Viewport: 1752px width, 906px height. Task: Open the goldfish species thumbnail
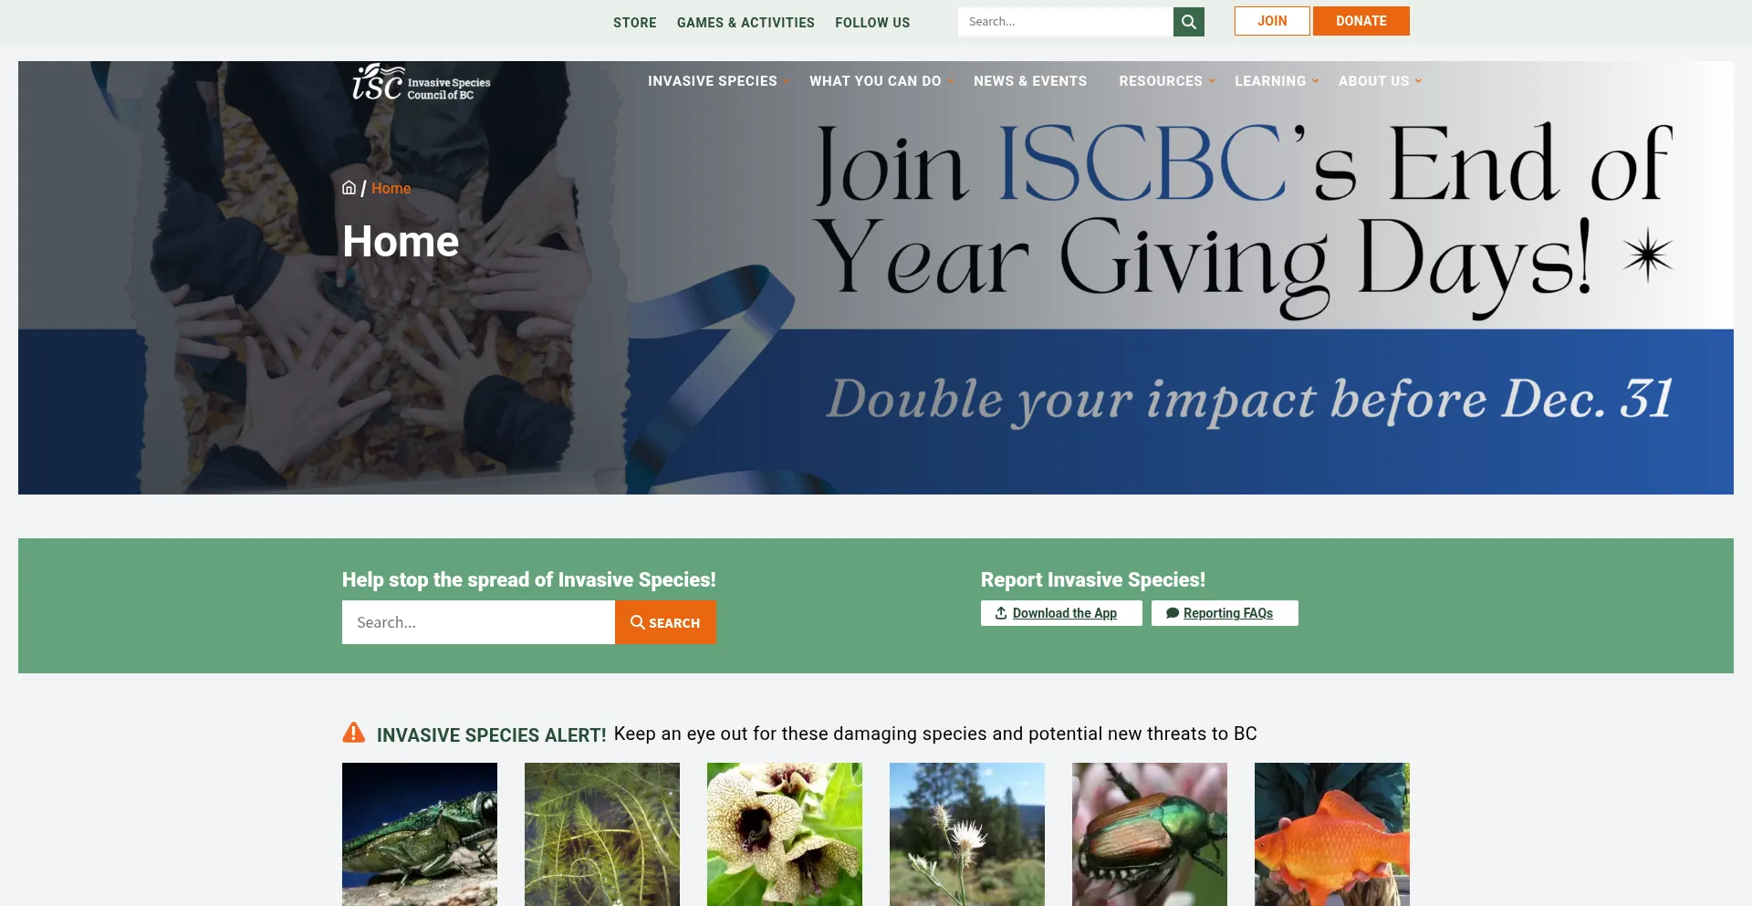[1332, 834]
